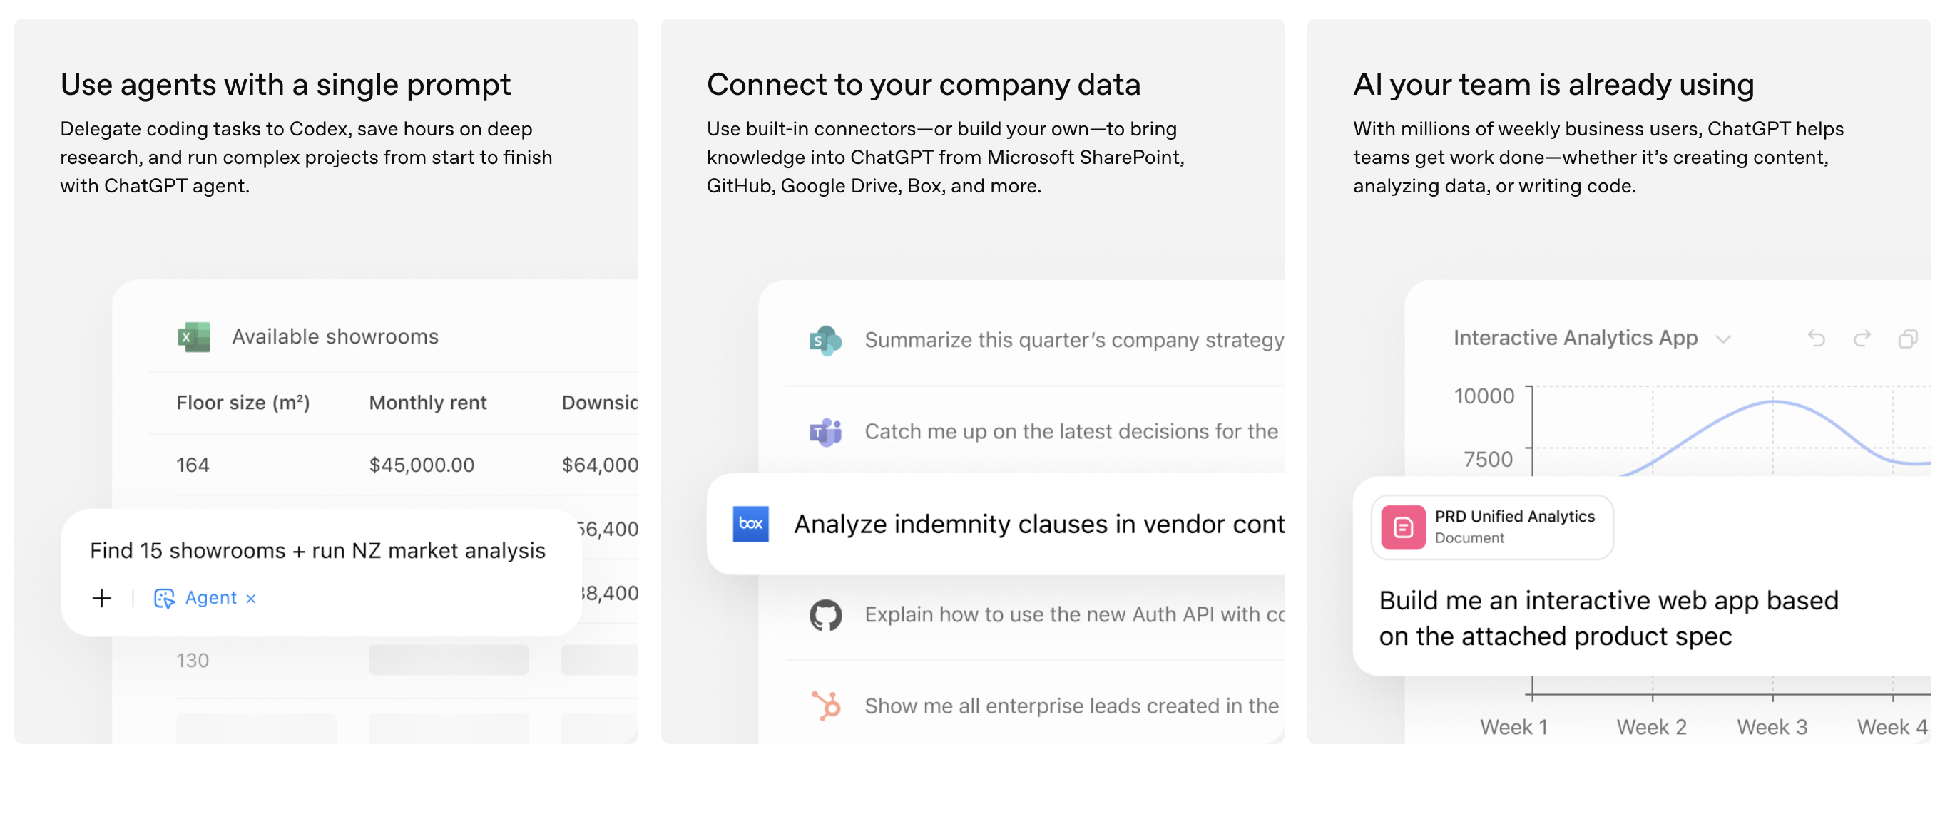Open the PRD Unified Analytics document attachment

click(1491, 526)
